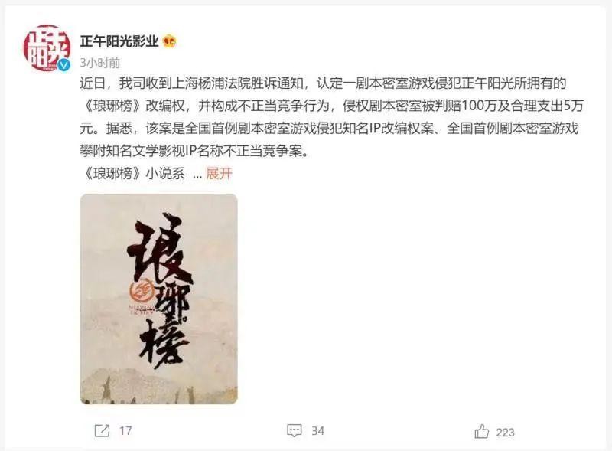The width and height of the screenshot is (612, 451).
Task: Open the 正午阳光影业 username link
Action: coord(119,41)
